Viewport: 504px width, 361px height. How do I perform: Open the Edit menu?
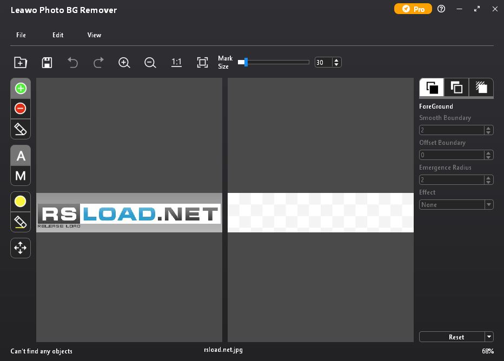pyautogui.click(x=58, y=35)
